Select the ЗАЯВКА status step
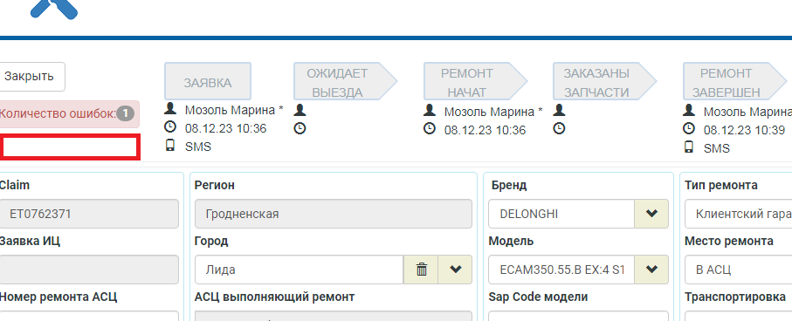The width and height of the screenshot is (792, 321). [208, 81]
